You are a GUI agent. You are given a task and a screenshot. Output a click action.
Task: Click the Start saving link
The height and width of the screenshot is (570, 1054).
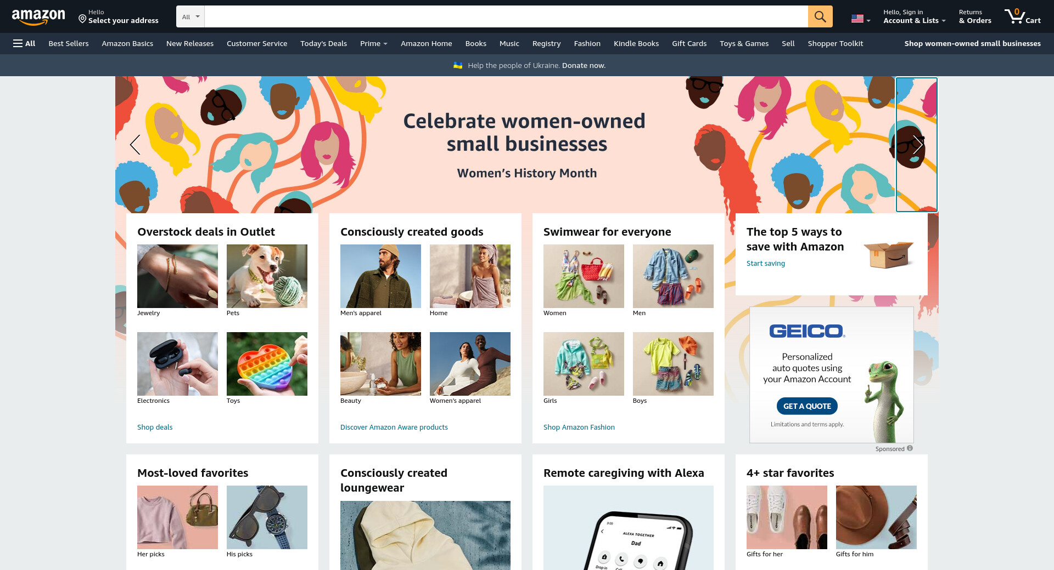point(766,263)
